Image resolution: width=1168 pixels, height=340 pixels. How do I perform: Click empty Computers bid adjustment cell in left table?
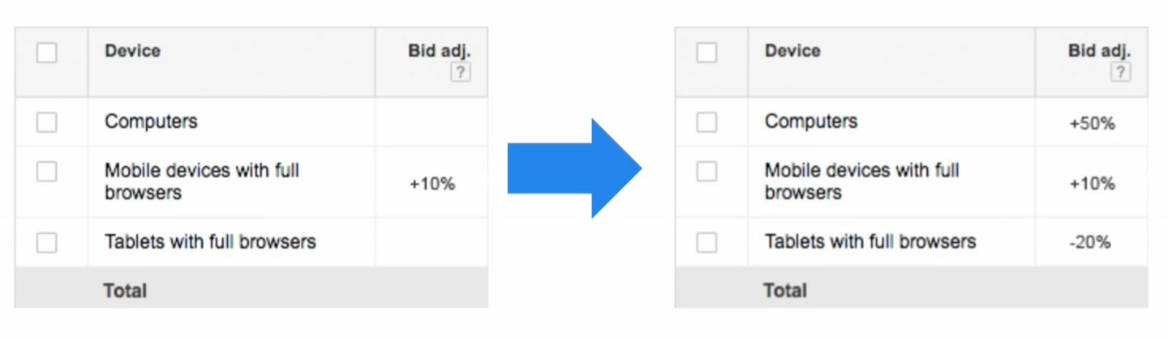coord(432,122)
